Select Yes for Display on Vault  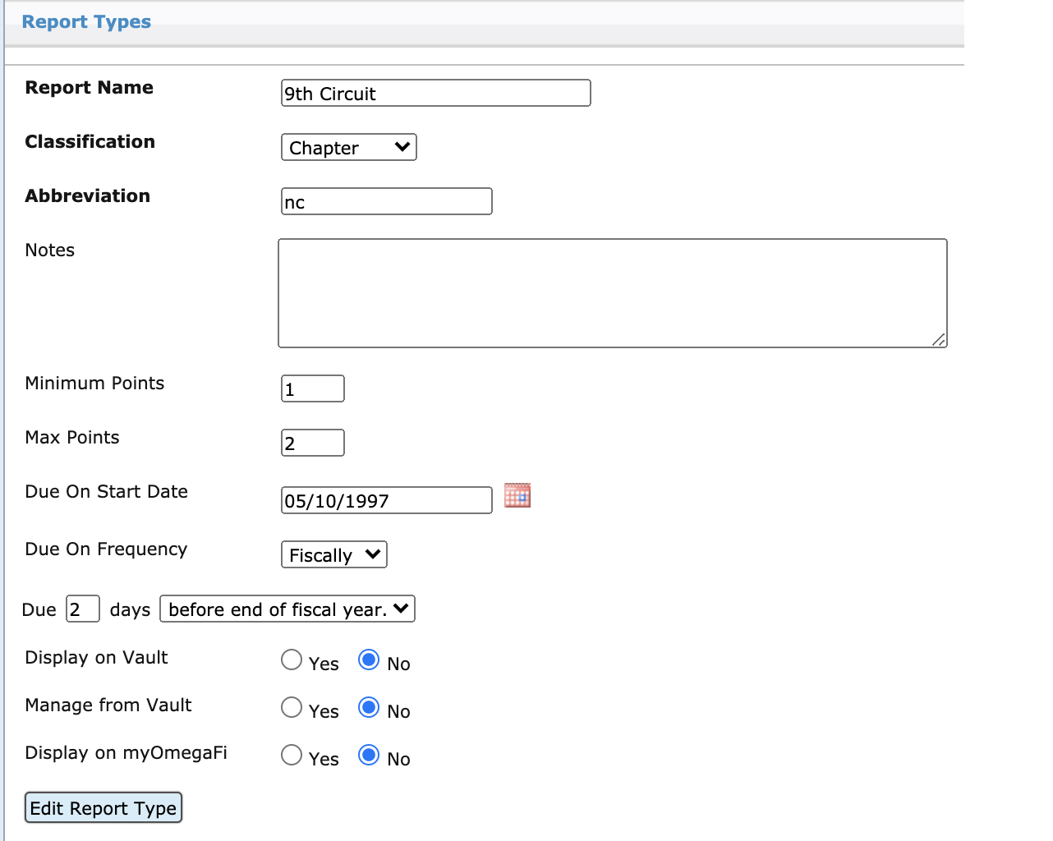[292, 659]
